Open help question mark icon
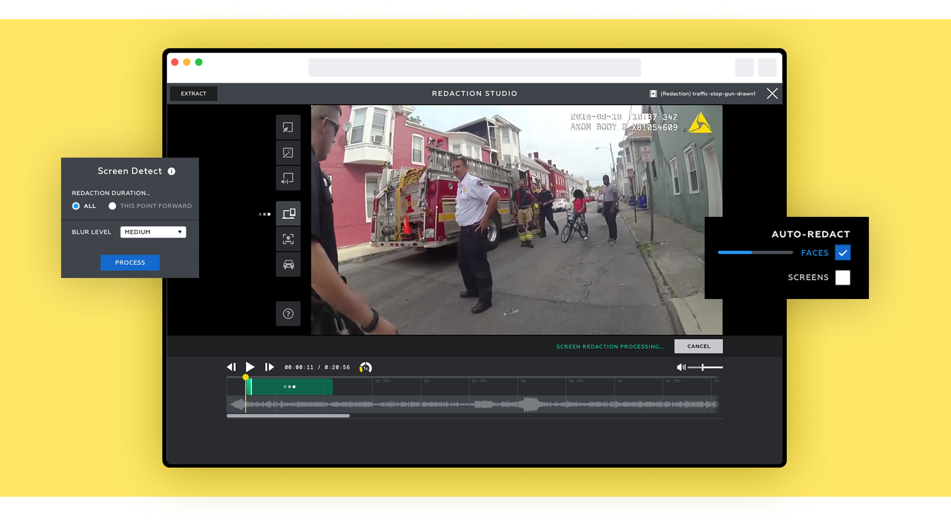The image size is (951, 523). coord(288,314)
